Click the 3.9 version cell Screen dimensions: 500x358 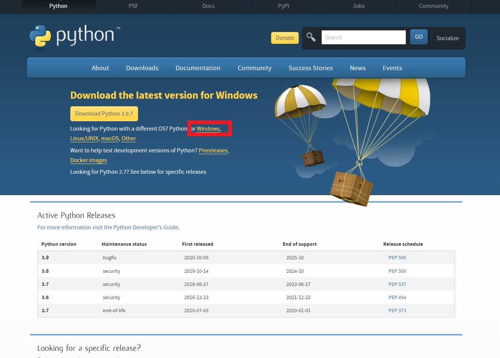45,258
